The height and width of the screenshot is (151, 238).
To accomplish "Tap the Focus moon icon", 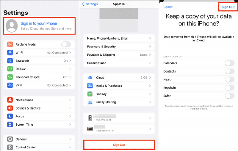I will pyautogui.click(x=10, y=116).
